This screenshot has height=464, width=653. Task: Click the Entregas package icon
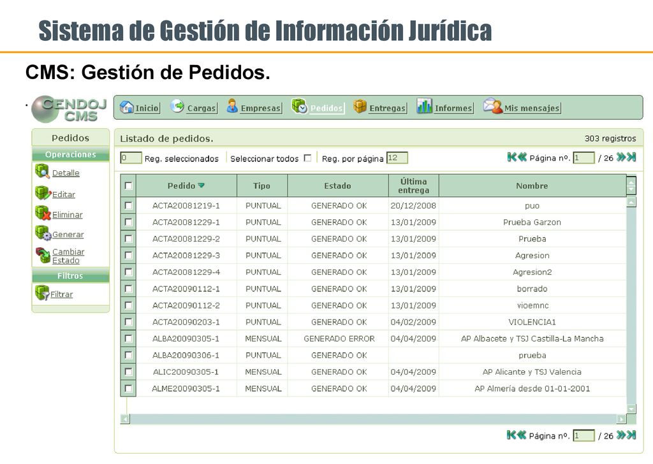click(360, 106)
